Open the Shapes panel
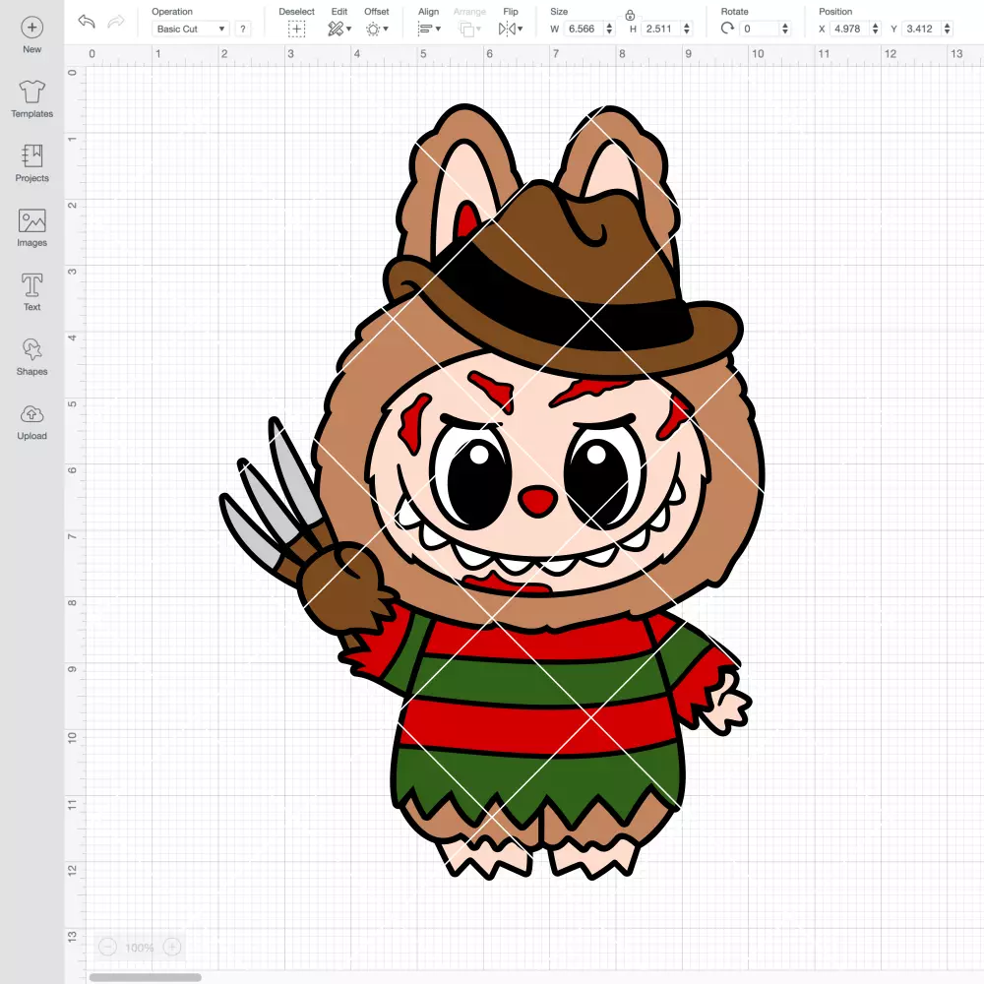This screenshot has height=984, width=984. pyautogui.click(x=32, y=357)
